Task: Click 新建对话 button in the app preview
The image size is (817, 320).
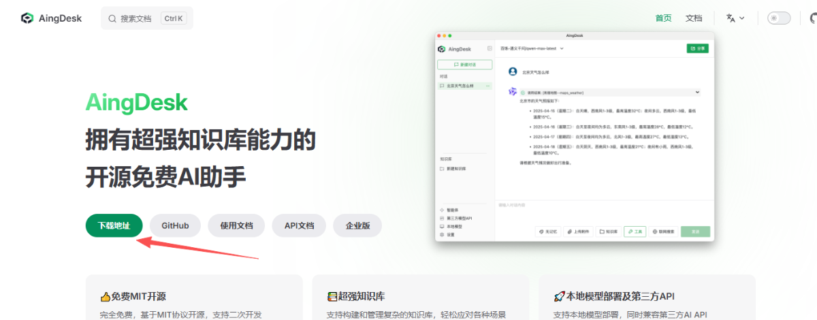Action: [x=465, y=65]
